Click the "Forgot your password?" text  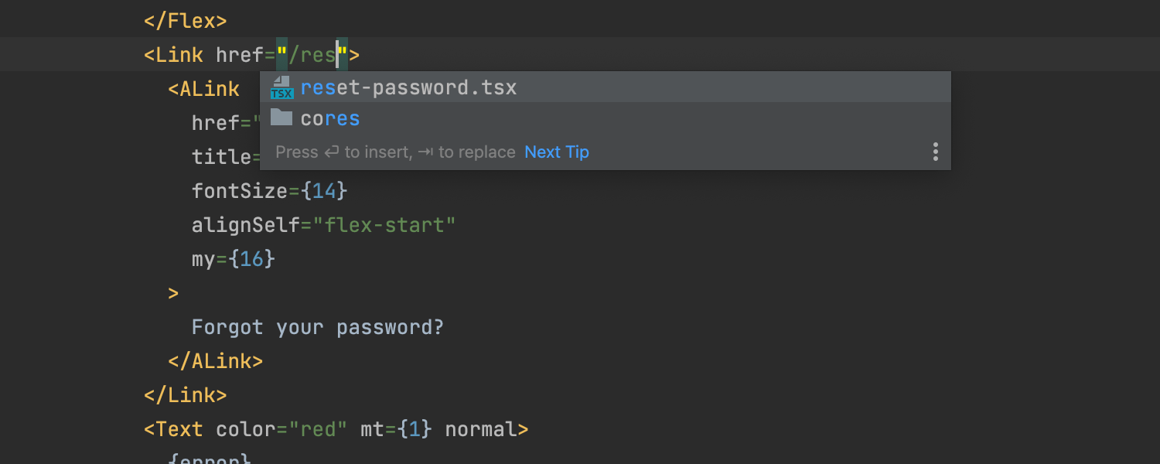tap(317, 327)
